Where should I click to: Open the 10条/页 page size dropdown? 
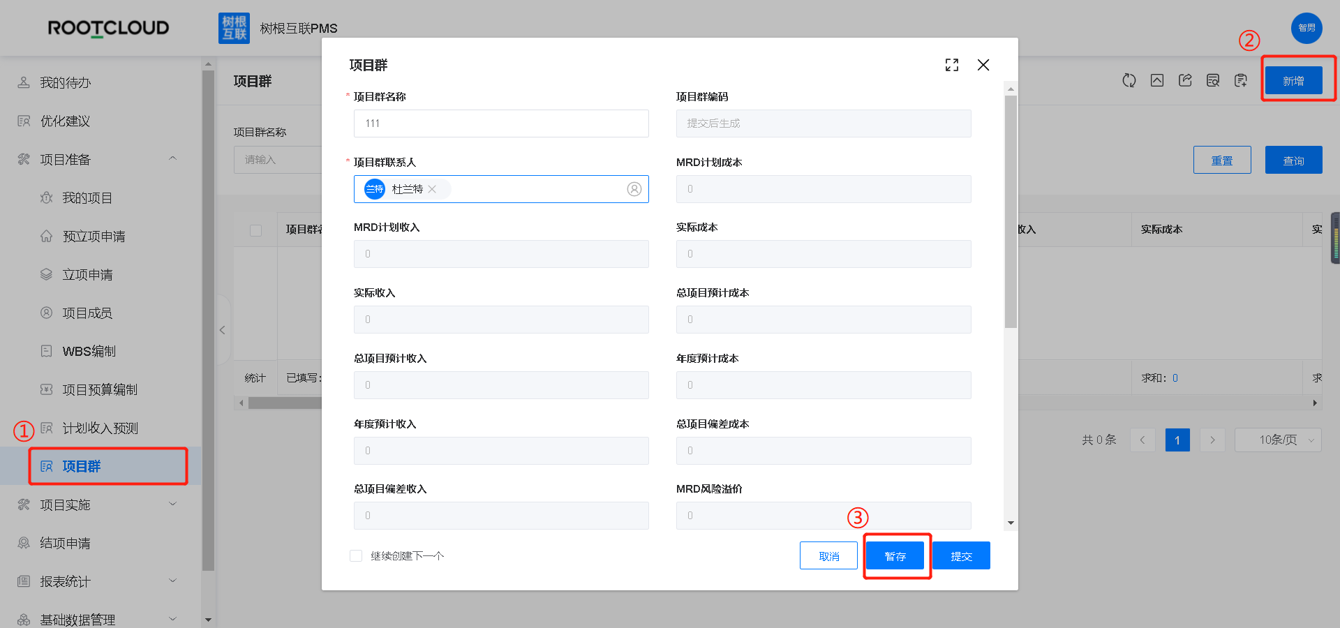coord(1278,440)
